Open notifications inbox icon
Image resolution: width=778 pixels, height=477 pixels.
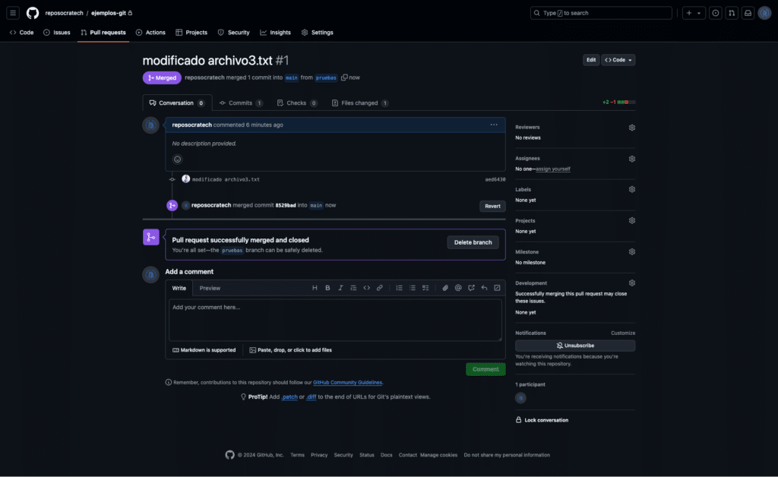coord(748,13)
